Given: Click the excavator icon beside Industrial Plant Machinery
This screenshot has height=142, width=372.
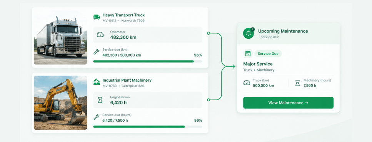Looking at the screenshot, I should pyautogui.click(x=97, y=82).
